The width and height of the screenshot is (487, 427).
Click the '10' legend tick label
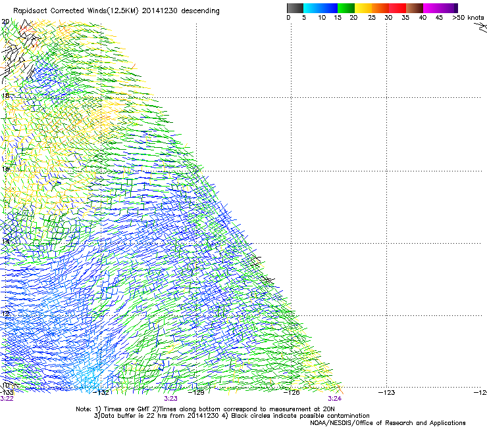[322, 18]
